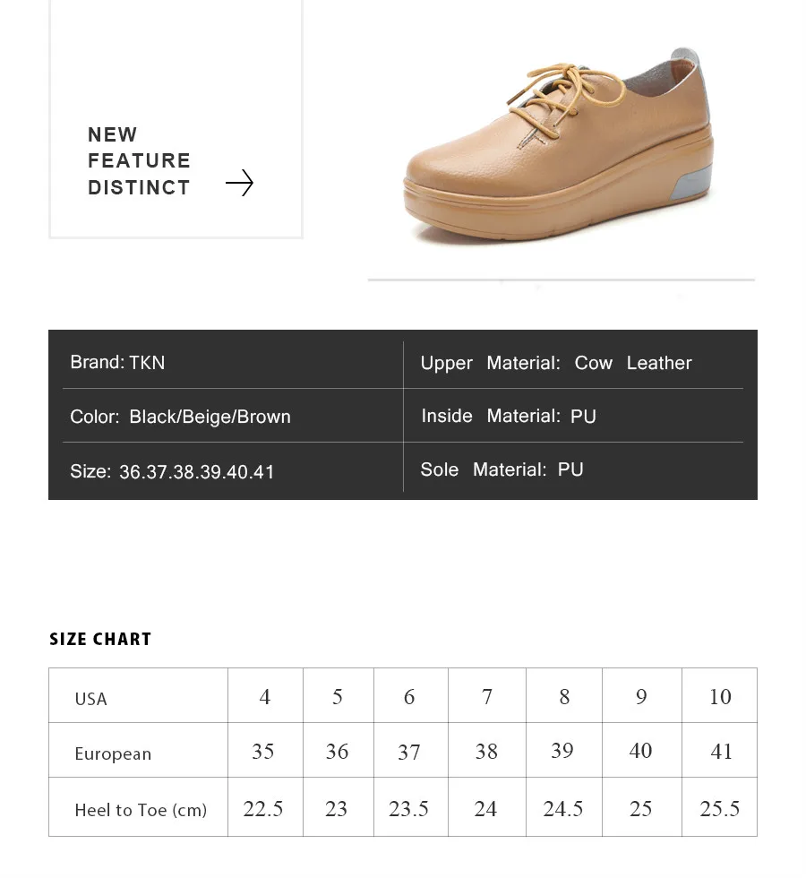Click the Sole Material: PU cell
Image resolution: width=806 pixels, height=878 pixels.
573,469
